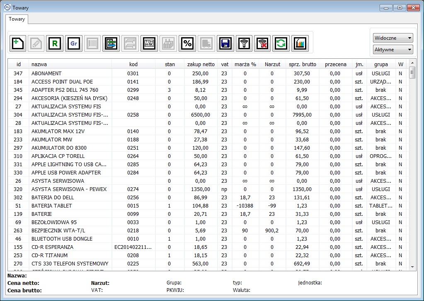Screen dimensions: 424x301
Task: Select the APLIKACJA CP TORELL row
Action: 208,156
